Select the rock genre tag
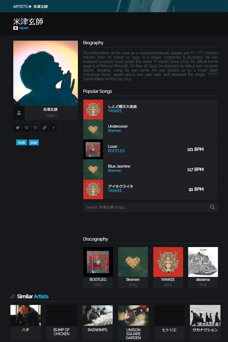 coord(22,142)
